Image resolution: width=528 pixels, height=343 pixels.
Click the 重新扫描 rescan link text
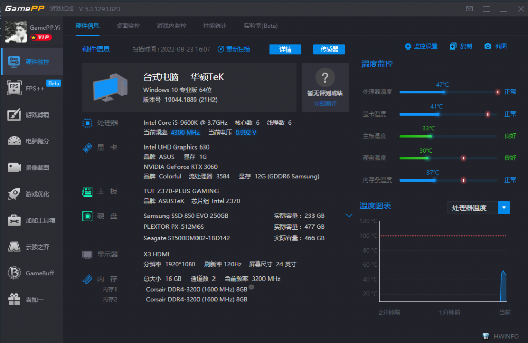coord(238,49)
